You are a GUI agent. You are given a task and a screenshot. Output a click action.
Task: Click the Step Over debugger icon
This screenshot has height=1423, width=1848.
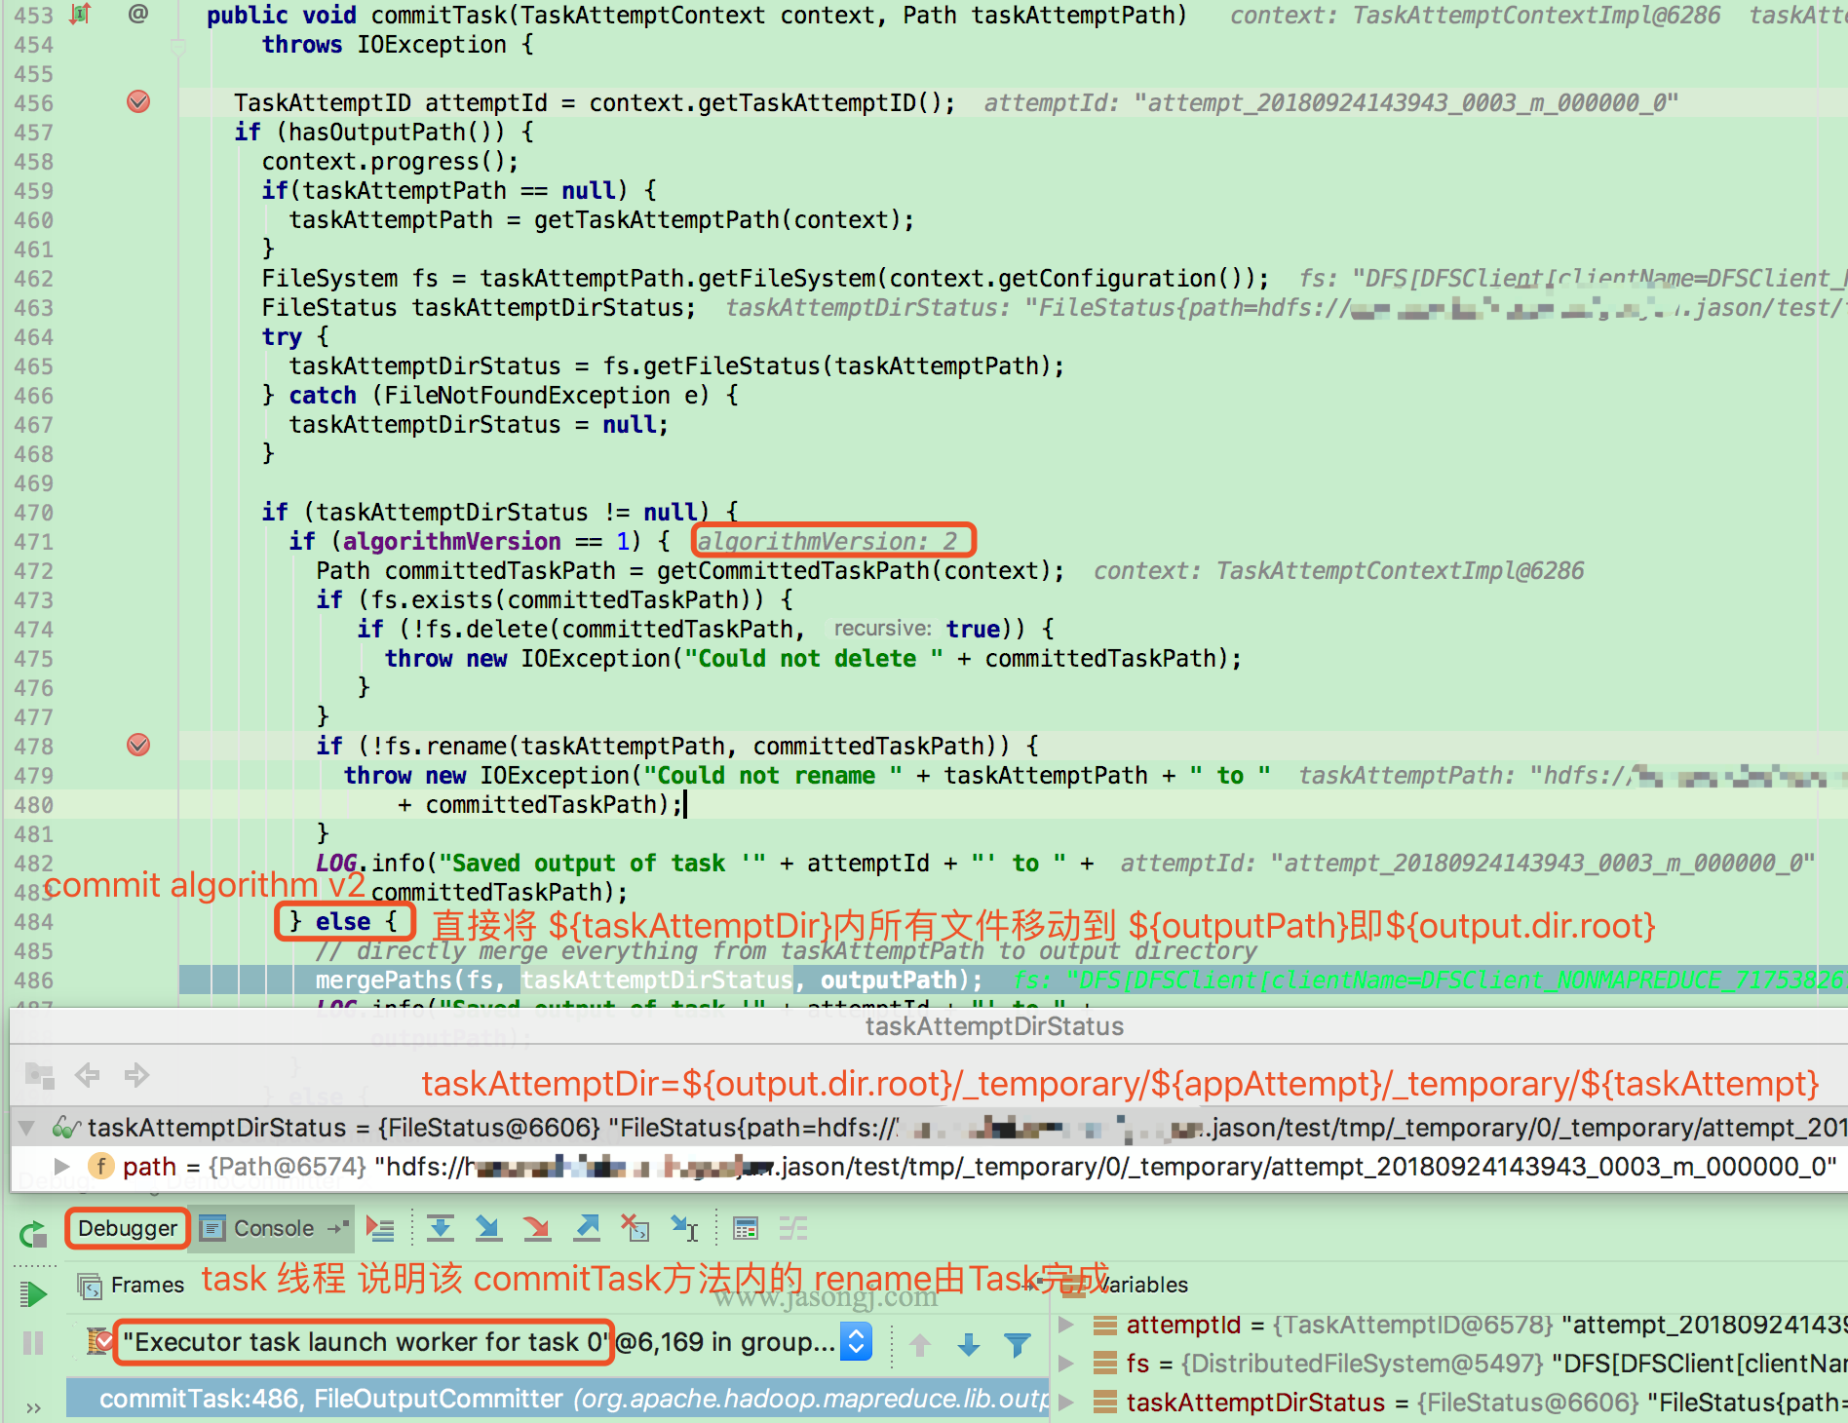tap(441, 1227)
